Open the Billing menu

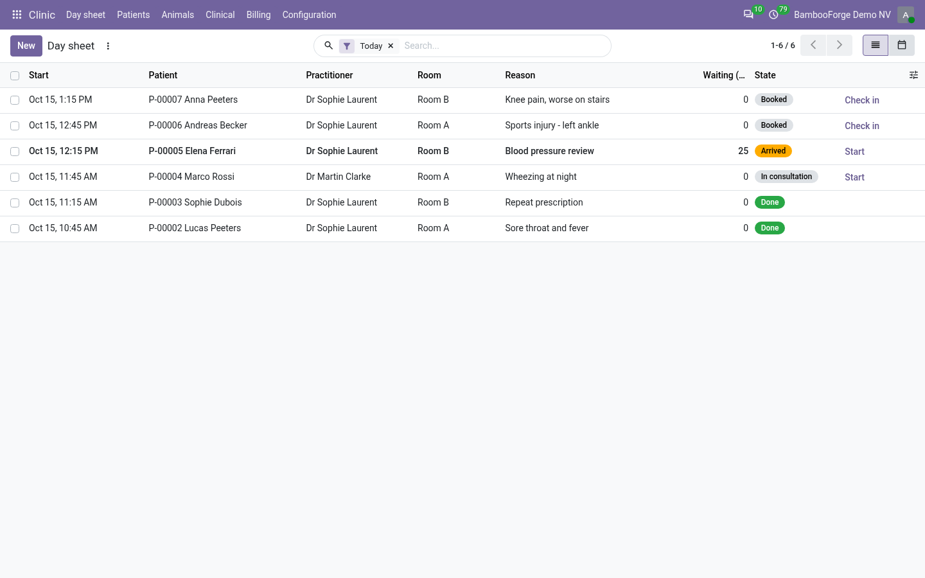pos(258,14)
